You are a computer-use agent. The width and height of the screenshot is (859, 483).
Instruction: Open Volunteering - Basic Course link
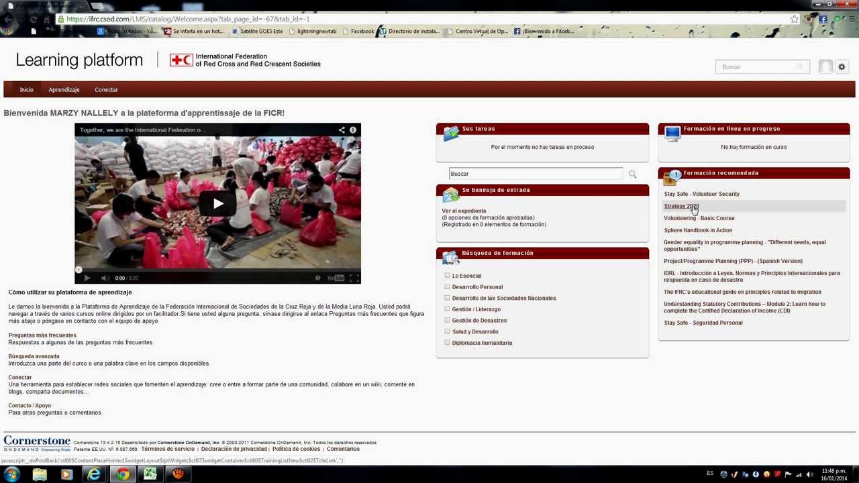[699, 218]
